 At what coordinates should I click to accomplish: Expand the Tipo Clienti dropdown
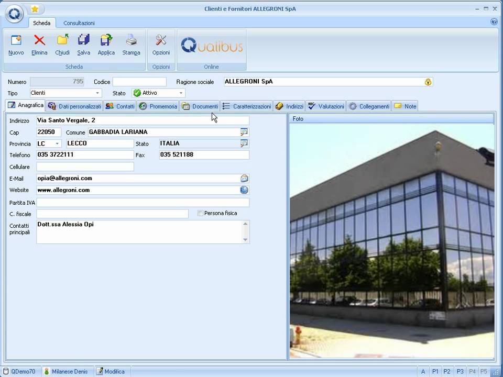(x=97, y=93)
